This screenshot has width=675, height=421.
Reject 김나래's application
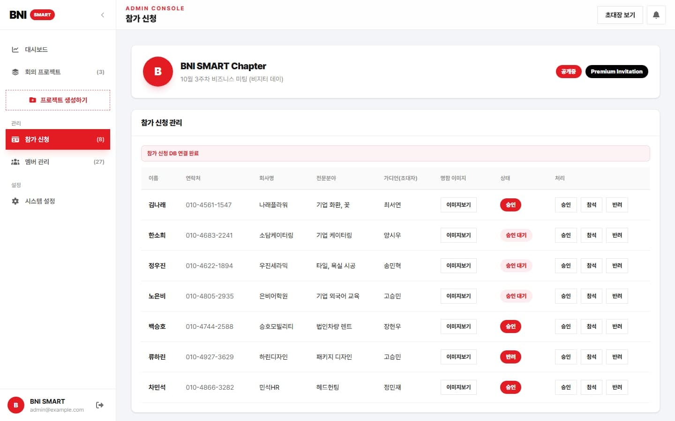pos(617,205)
